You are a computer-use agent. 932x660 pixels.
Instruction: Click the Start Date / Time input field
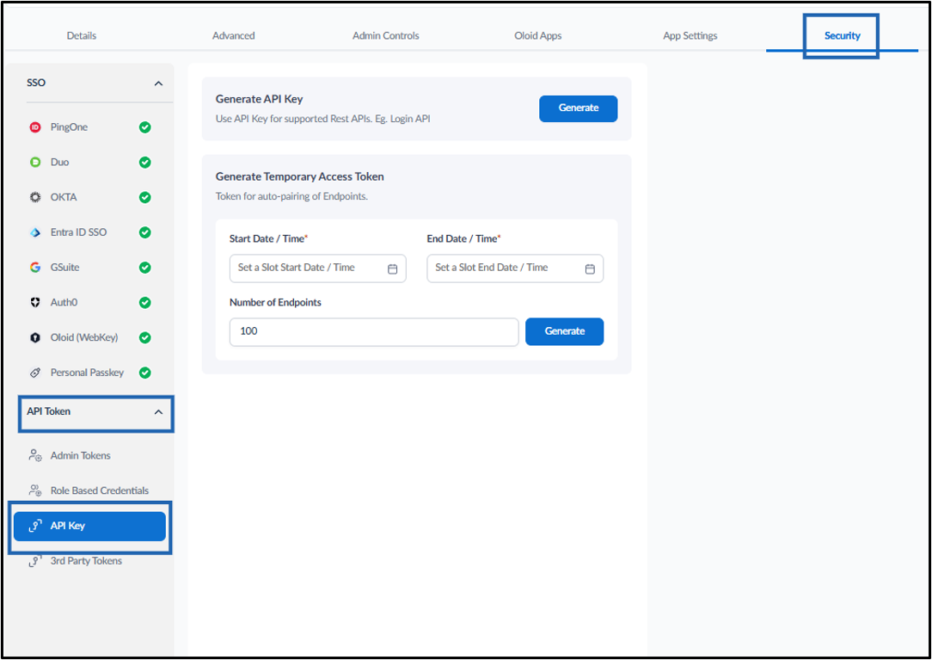coord(318,268)
